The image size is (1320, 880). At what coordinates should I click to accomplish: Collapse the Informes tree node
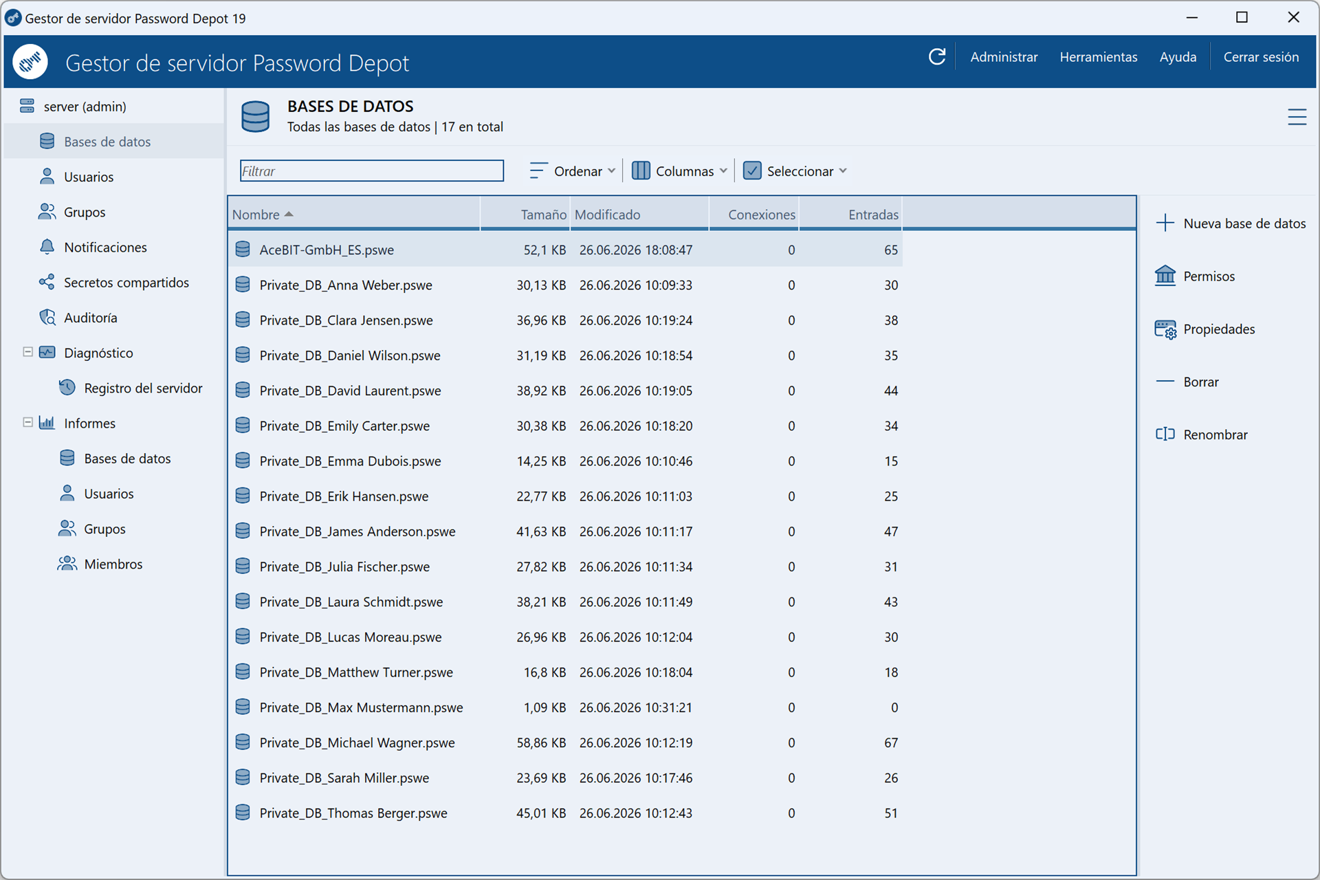click(x=27, y=422)
